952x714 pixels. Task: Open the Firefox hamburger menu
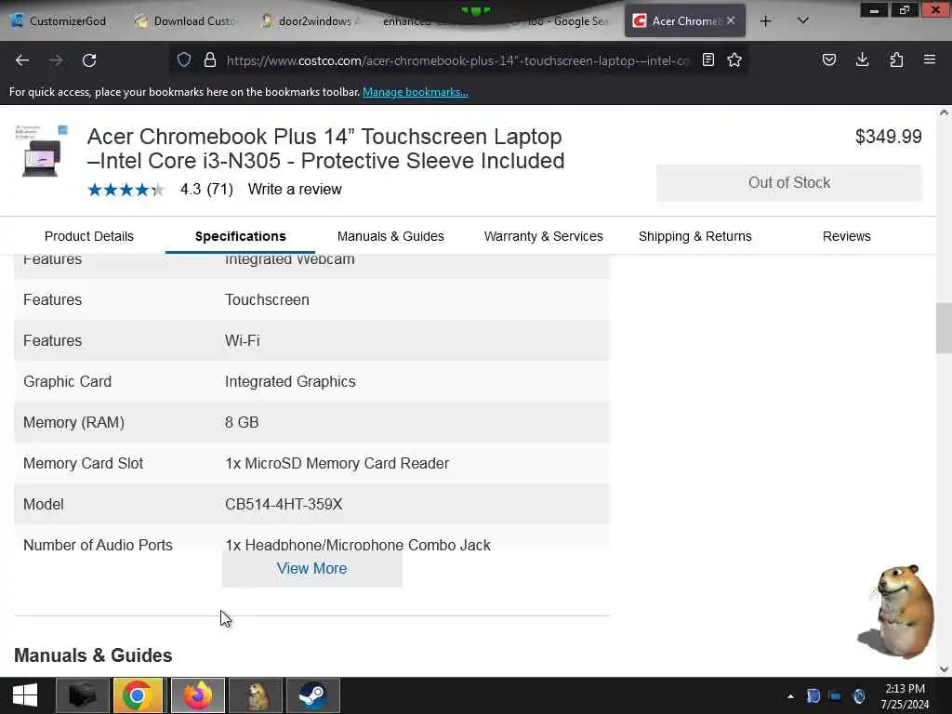point(930,59)
